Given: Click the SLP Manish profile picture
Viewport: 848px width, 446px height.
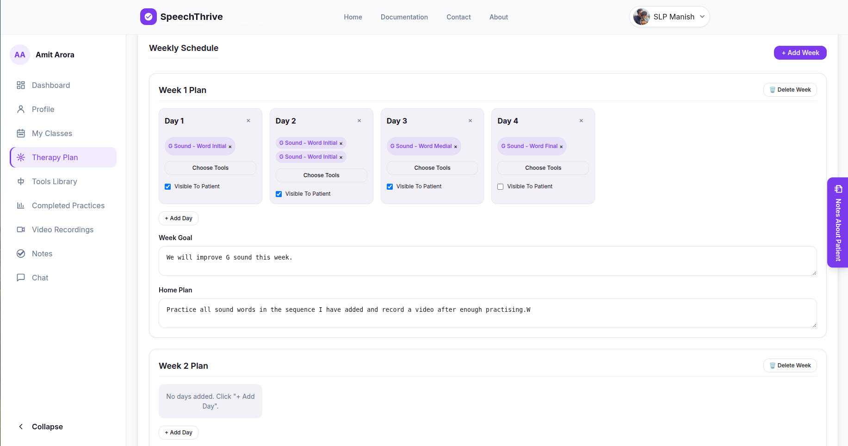Looking at the screenshot, I should pos(642,17).
